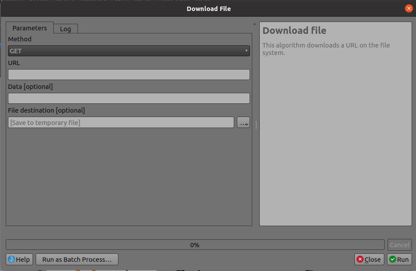Click the Help button
The image size is (416, 271).
[18, 259]
